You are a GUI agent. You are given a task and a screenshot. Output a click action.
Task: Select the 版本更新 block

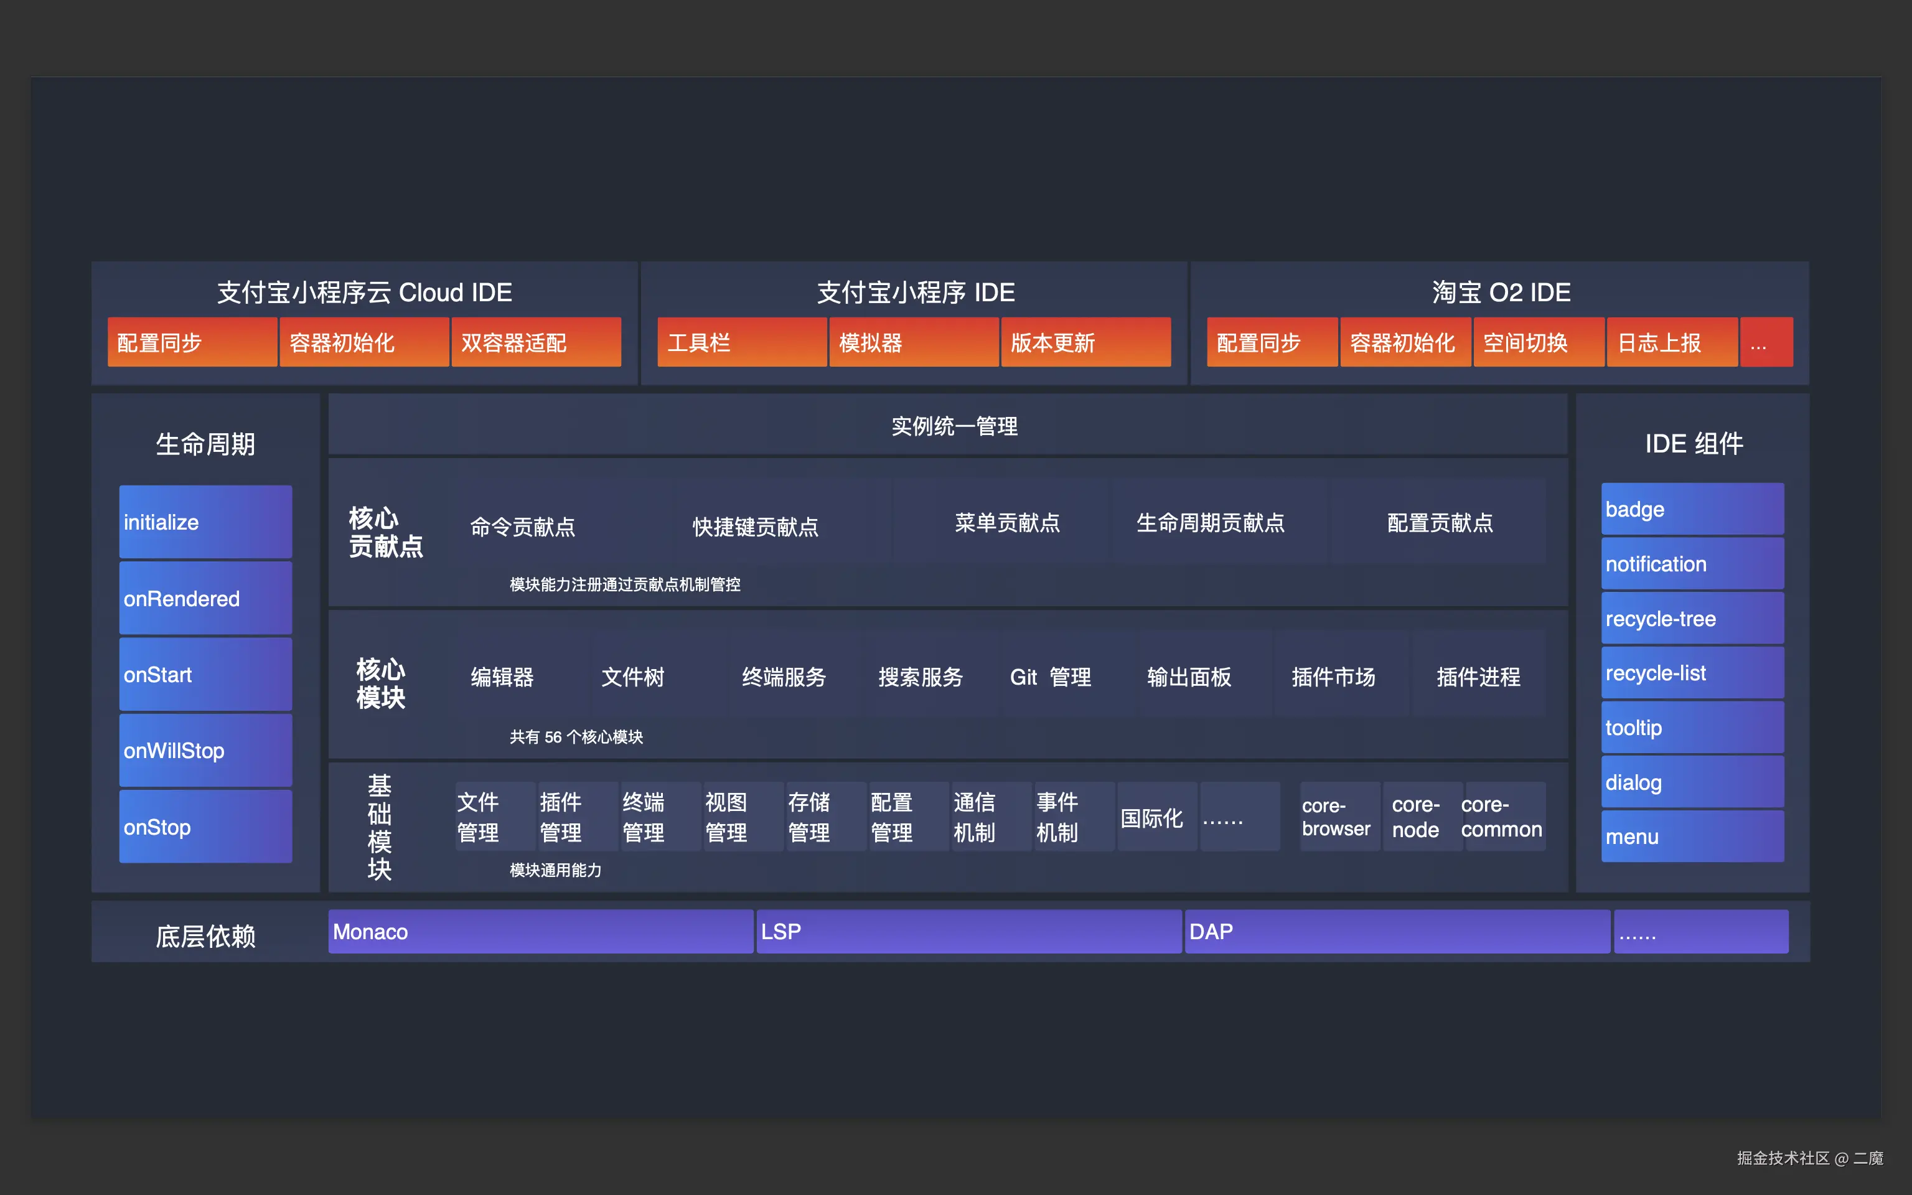coord(1085,342)
